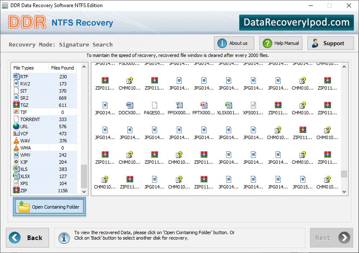Click the ZIP archive icon in File Types list
This screenshot has width=359, height=253.
(x=16, y=190)
